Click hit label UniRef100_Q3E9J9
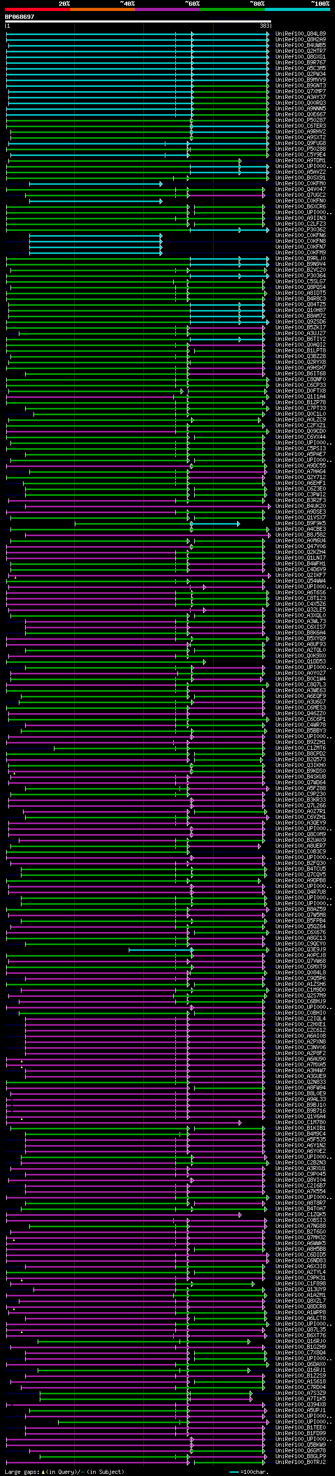Viewport: 335px width, 1476px height. point(300,950)
